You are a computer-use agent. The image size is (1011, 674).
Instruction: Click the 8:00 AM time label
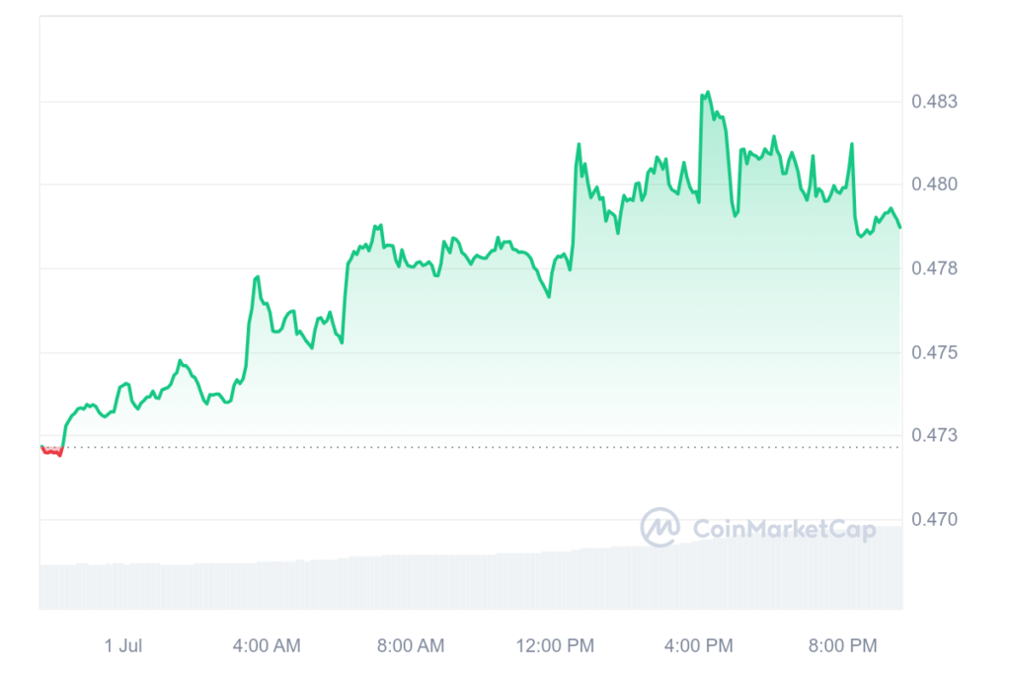pos(411,645)
